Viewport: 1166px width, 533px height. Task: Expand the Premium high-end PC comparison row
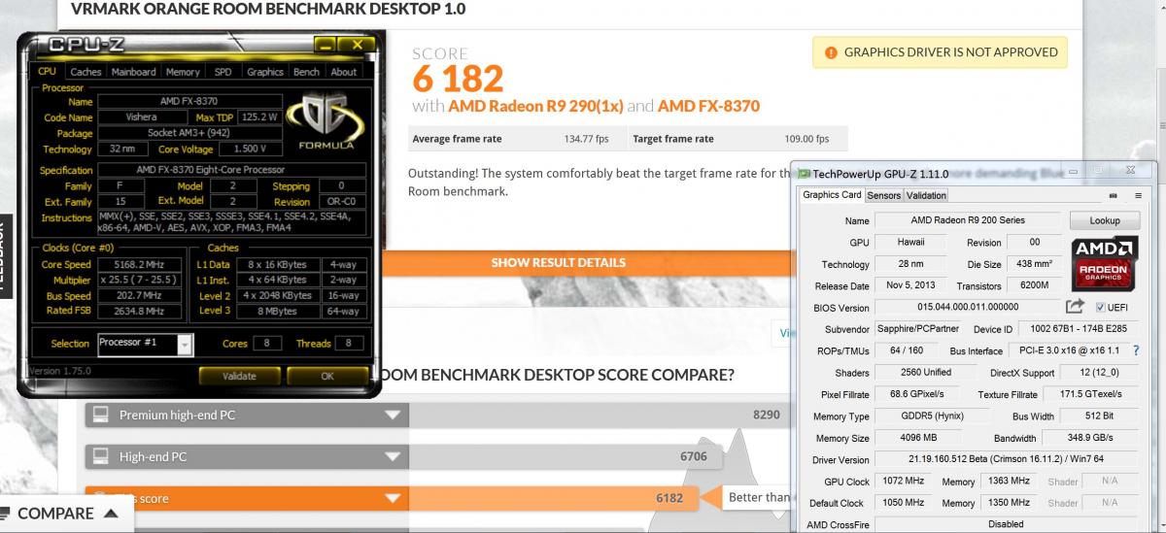(x=393, y=416)
